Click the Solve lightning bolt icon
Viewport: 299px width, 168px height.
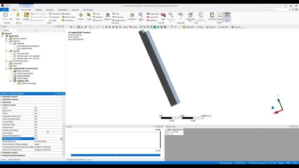click(x=18, y=15)
